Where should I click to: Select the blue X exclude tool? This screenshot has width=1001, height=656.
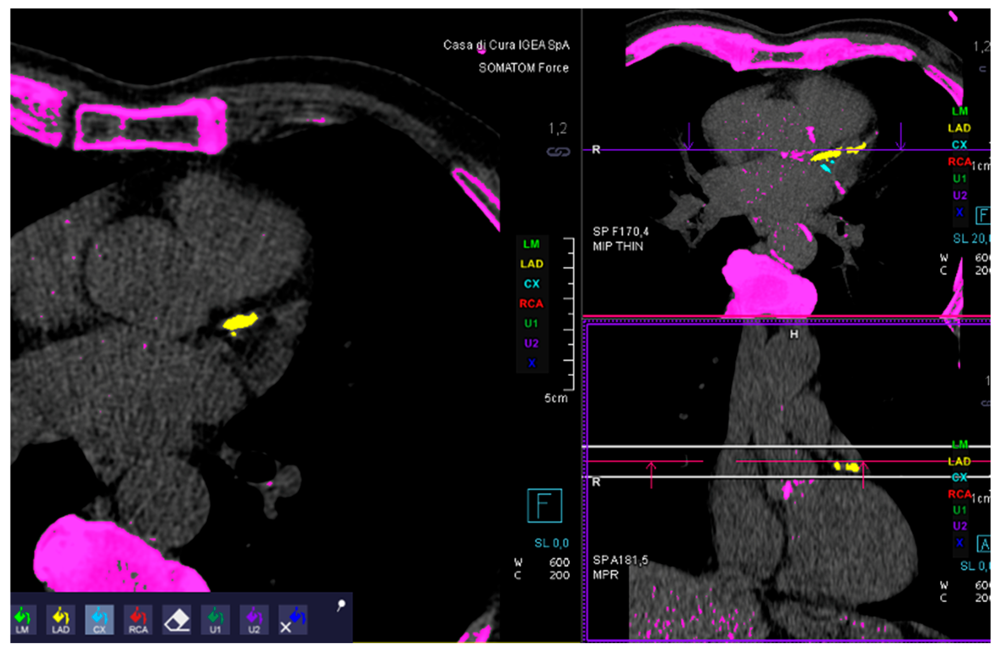(x=293, y=620)
